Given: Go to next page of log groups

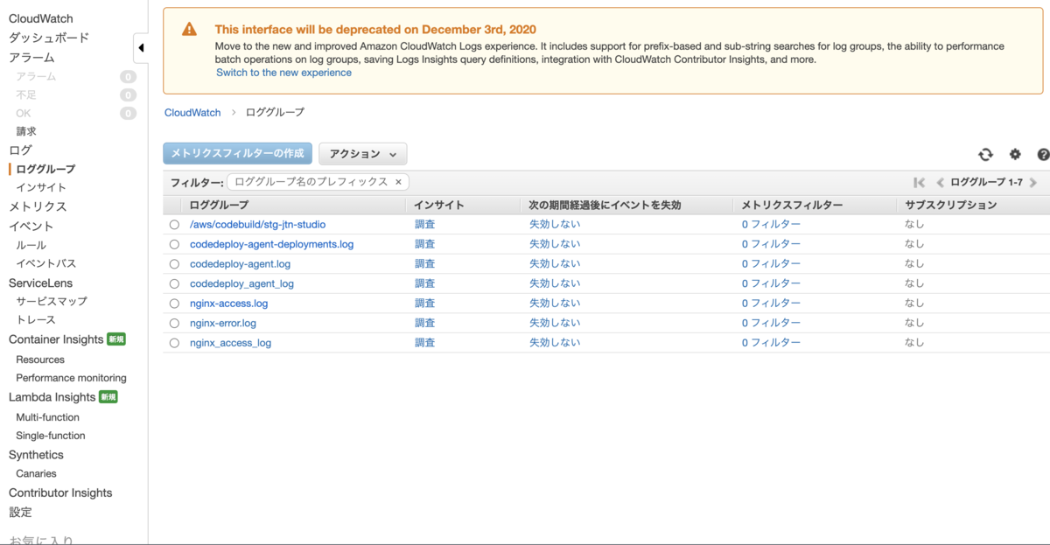Looking at the screenshot, I should click(1033, 183).
